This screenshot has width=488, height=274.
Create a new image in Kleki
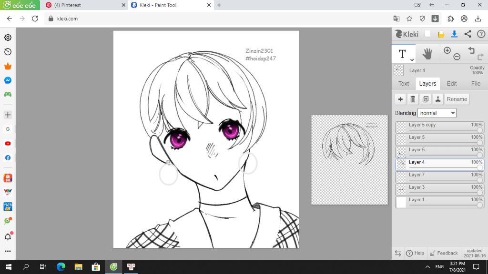(x=427, y=34)
